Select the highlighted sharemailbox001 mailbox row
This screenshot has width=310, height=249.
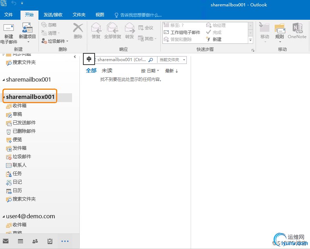click(37, 97)
